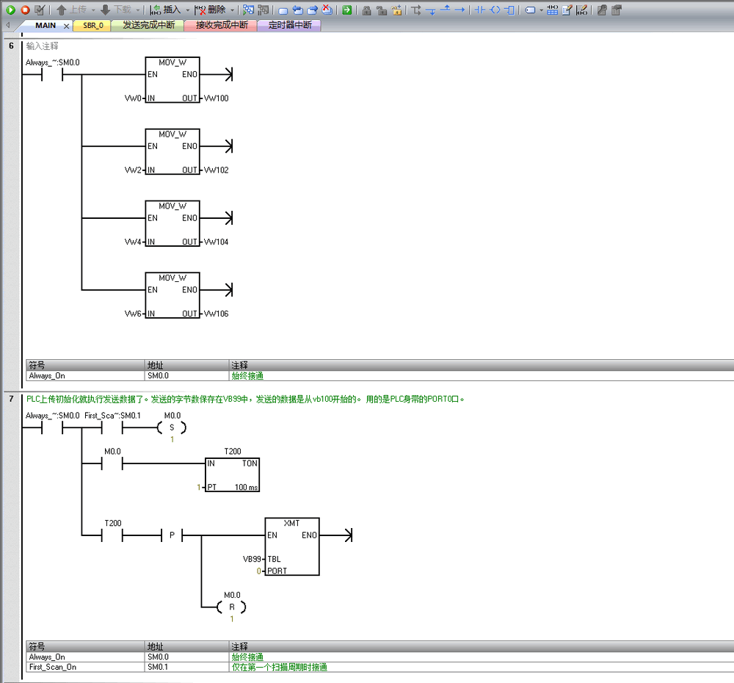
Task: Close the MAIN tab with X
Action: click(66, 26)
